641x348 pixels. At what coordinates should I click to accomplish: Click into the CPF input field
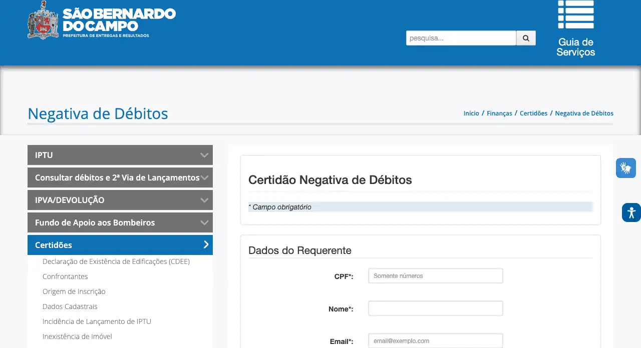[x=435, y=276]
